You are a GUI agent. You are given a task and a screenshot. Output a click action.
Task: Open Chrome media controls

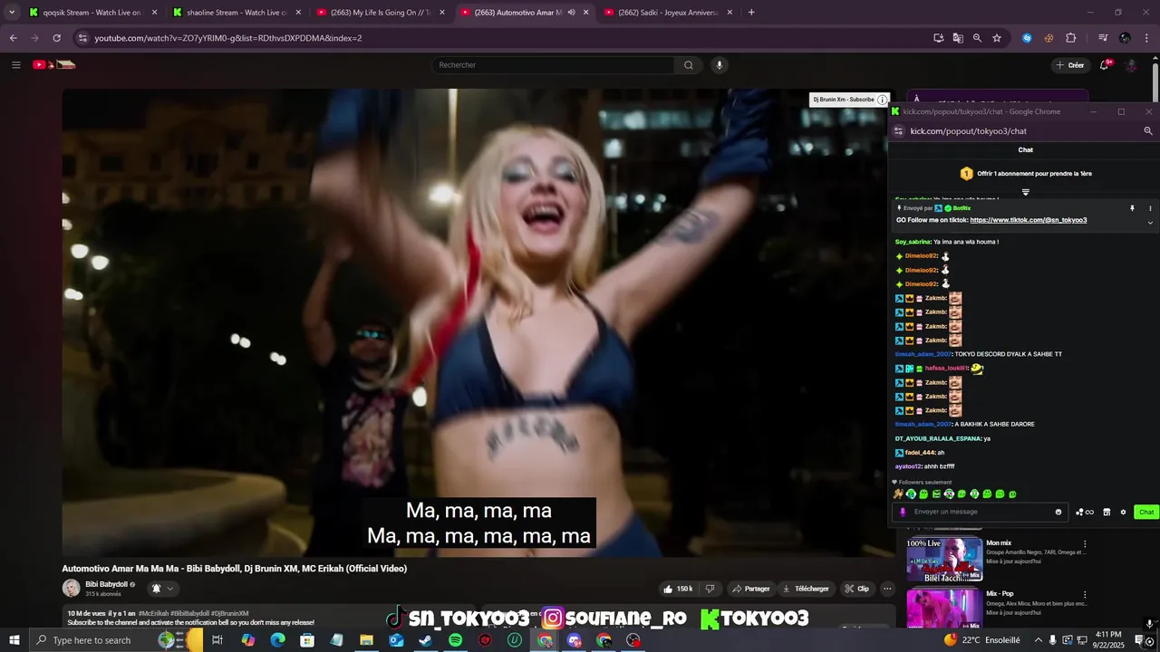point(1103,38)
